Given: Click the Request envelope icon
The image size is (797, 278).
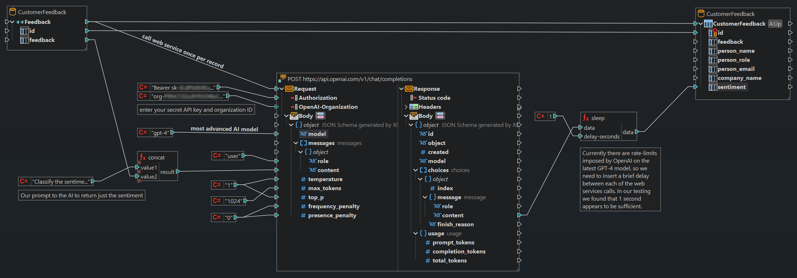Looking at the screenshot, I should coord(289,89).
